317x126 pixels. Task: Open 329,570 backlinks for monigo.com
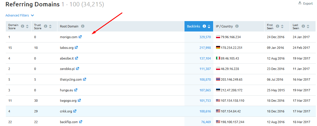(205, 37)
